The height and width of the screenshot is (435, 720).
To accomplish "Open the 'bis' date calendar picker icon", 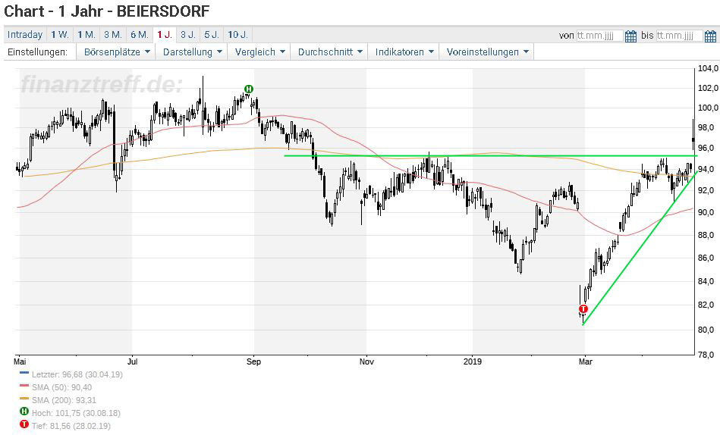I will click(710, 36).
